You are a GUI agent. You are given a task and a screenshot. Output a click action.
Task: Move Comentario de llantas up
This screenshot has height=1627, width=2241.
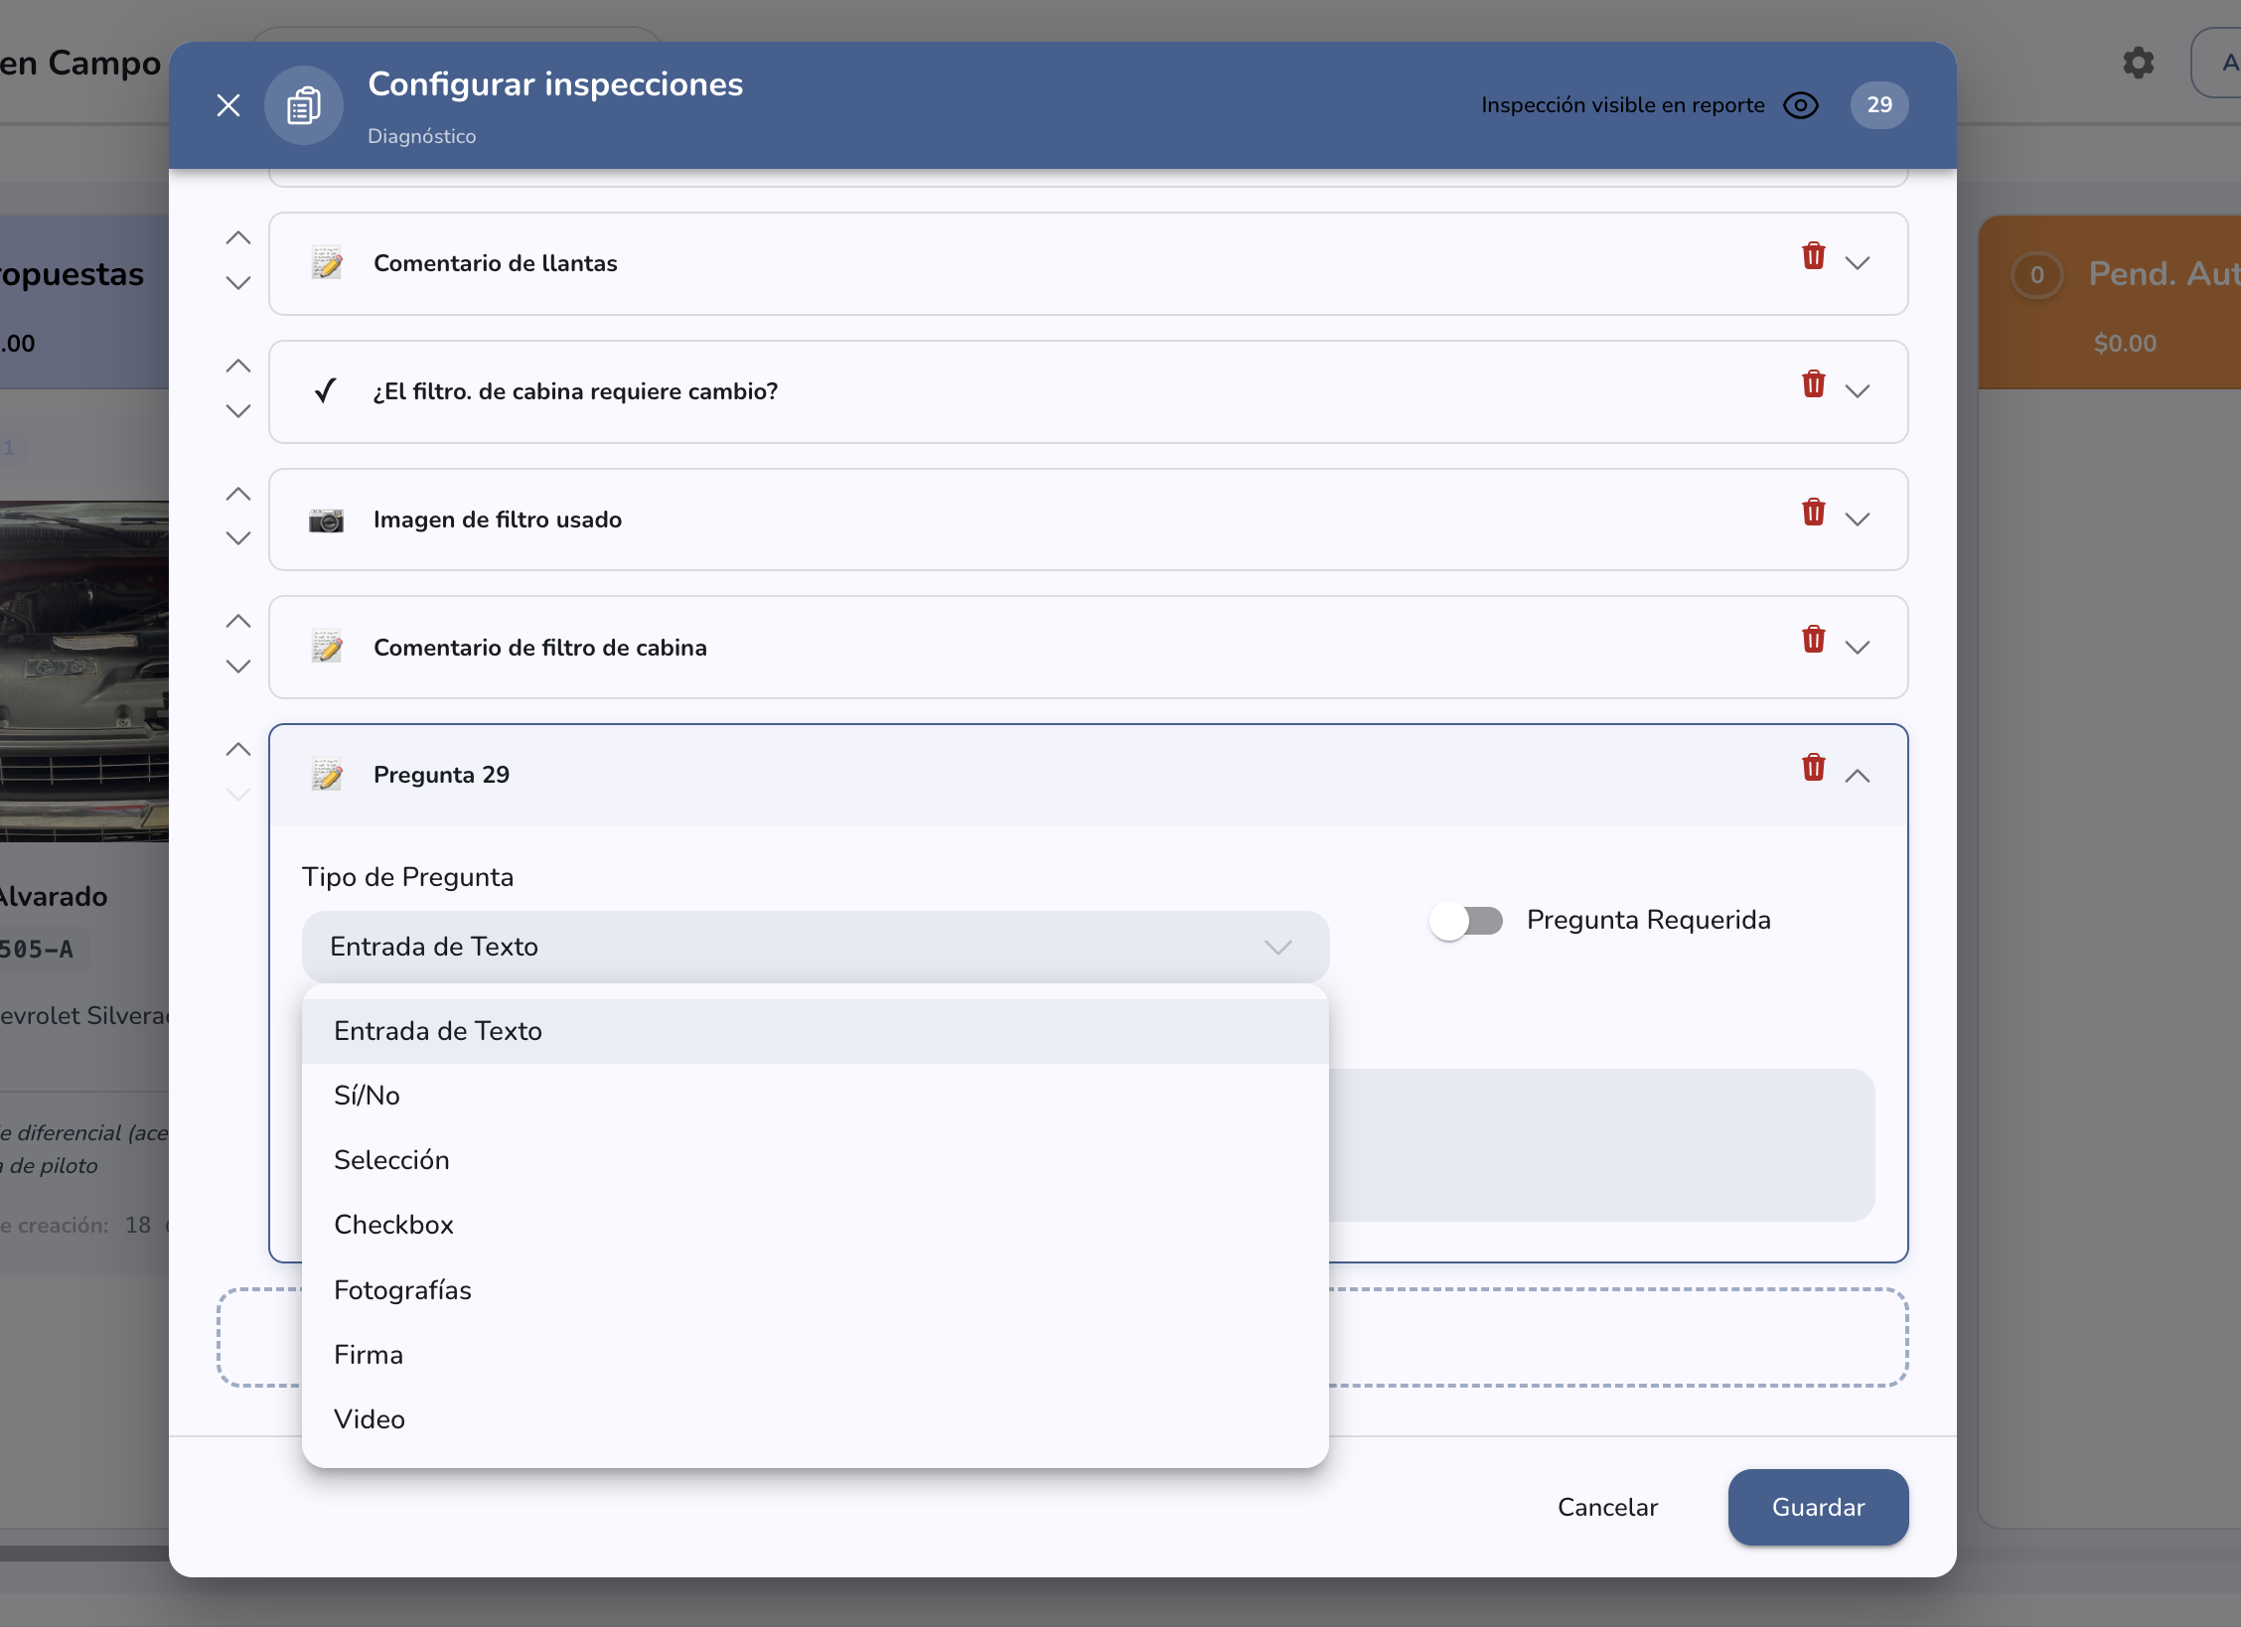(x=238, y=238)
